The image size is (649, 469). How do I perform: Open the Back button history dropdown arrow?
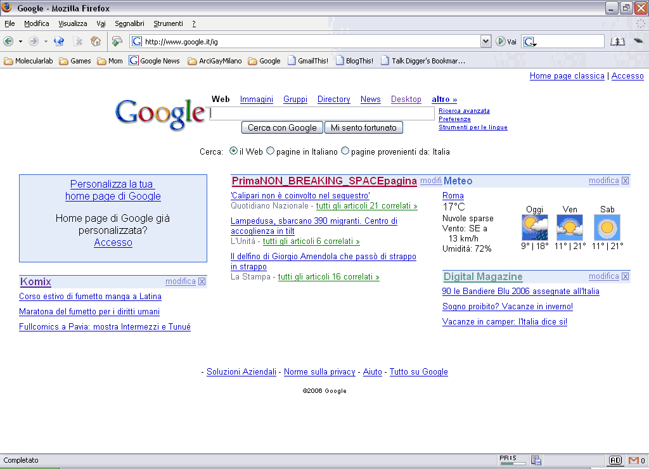click(x=20, y=42)
